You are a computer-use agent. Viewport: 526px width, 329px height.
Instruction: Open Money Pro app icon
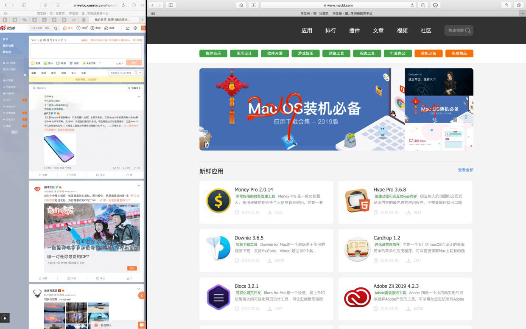218,201
